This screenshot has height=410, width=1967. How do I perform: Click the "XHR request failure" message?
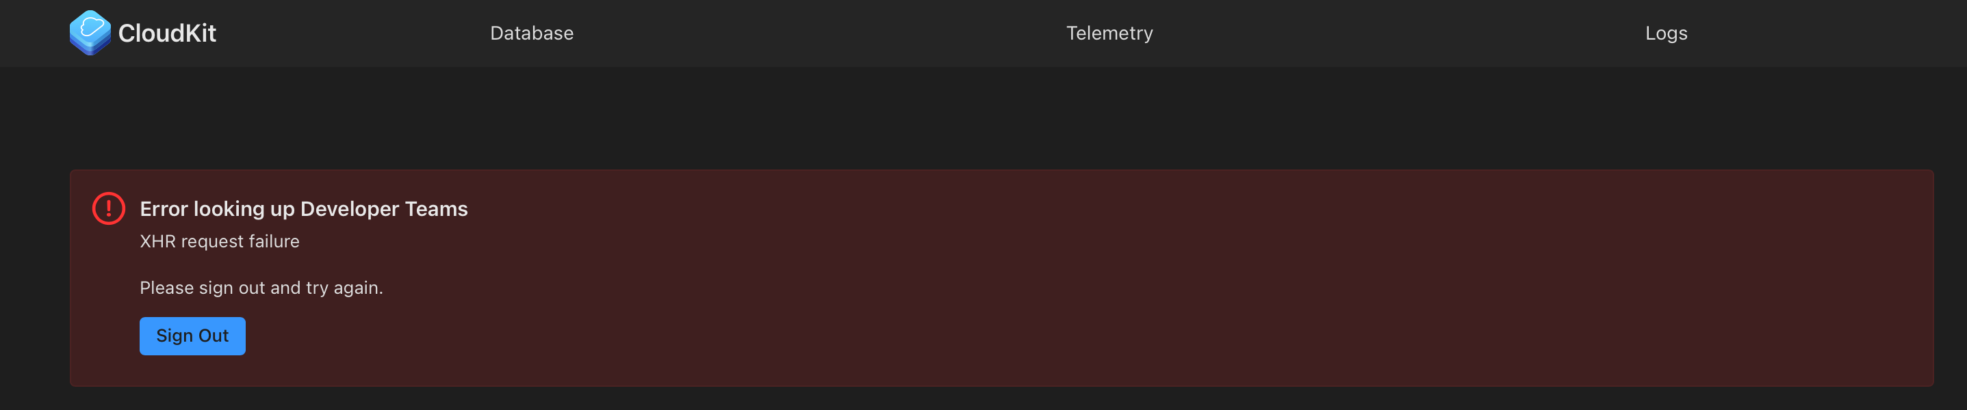tap(219, 242)
